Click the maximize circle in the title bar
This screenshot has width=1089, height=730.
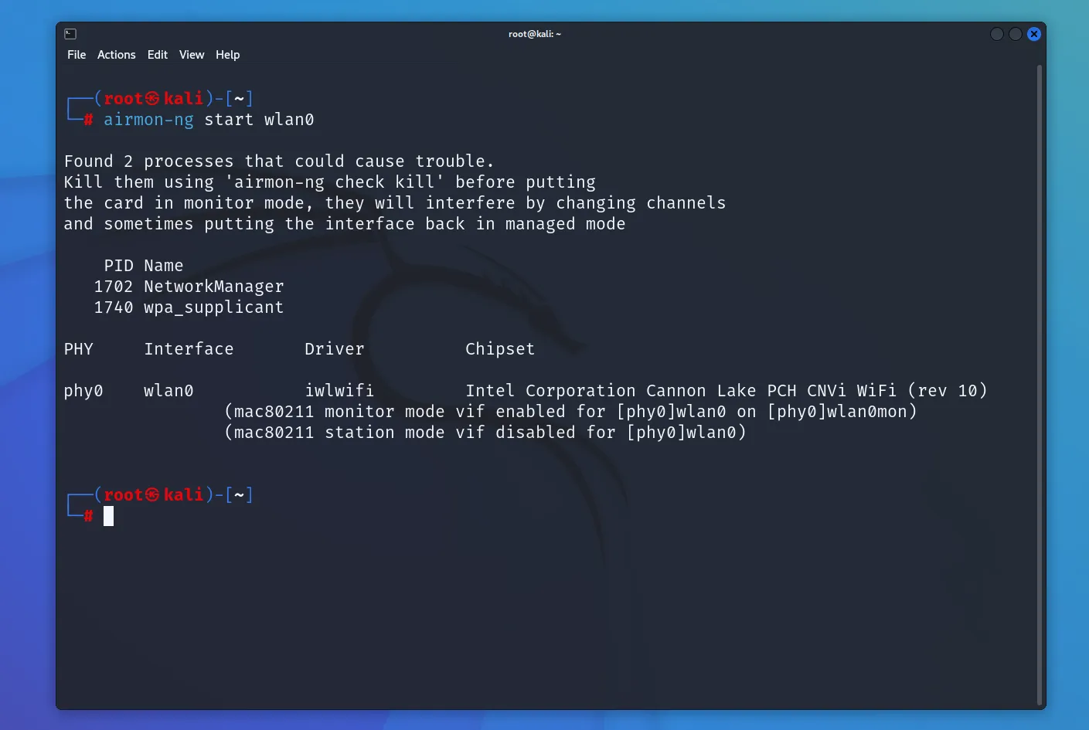click(1015, 33)
